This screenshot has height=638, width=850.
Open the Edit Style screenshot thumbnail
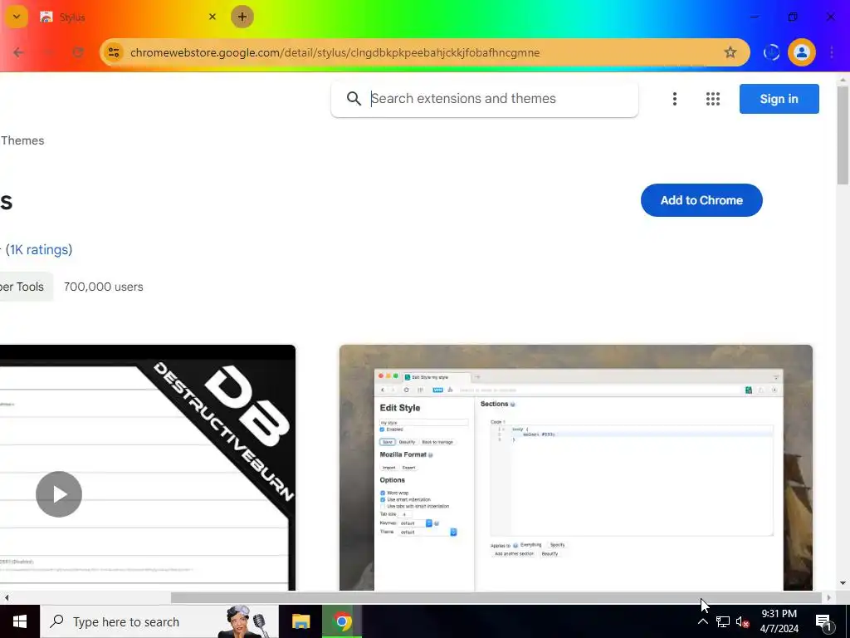pos(576,468)
